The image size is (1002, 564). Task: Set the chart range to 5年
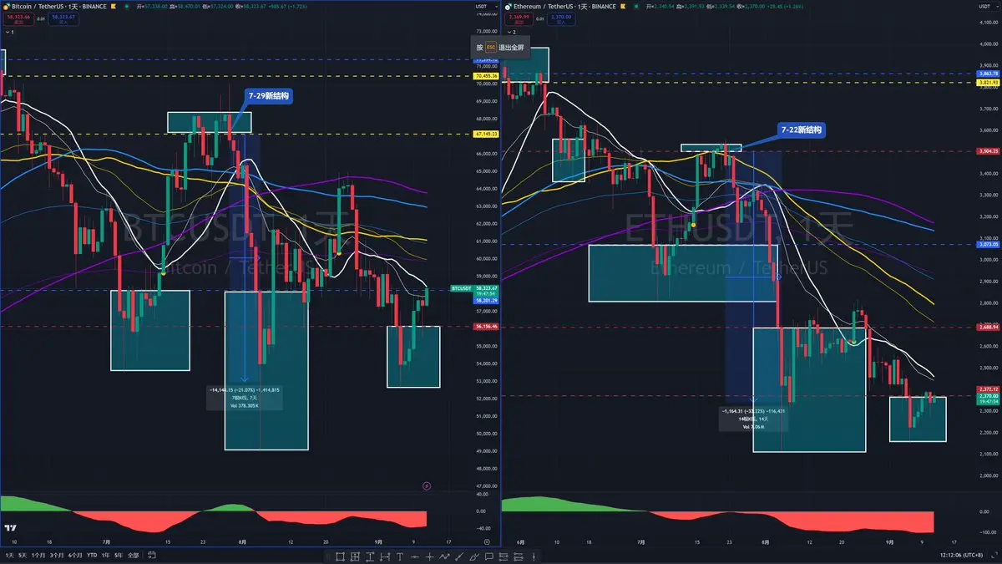119,556
